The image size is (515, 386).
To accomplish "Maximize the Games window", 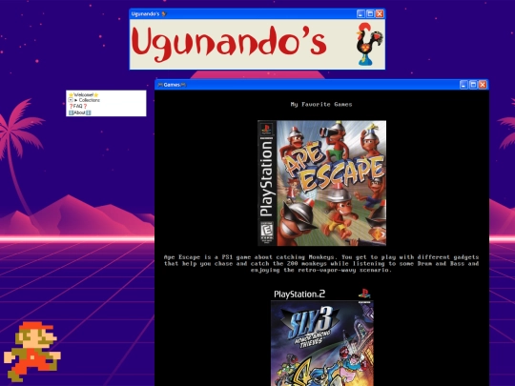I will 473,85.
